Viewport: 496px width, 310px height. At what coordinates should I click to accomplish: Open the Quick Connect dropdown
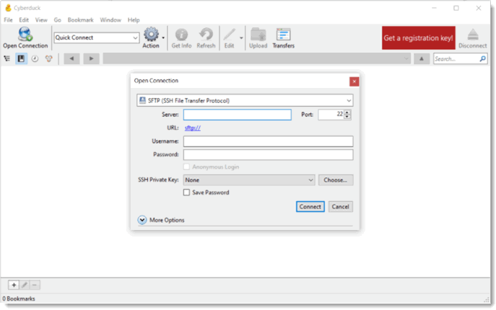pyautogui.click(x=136, y=38)
